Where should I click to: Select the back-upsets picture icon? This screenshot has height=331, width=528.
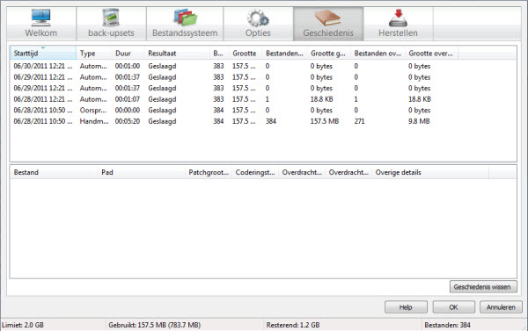(x=111, y=18)
